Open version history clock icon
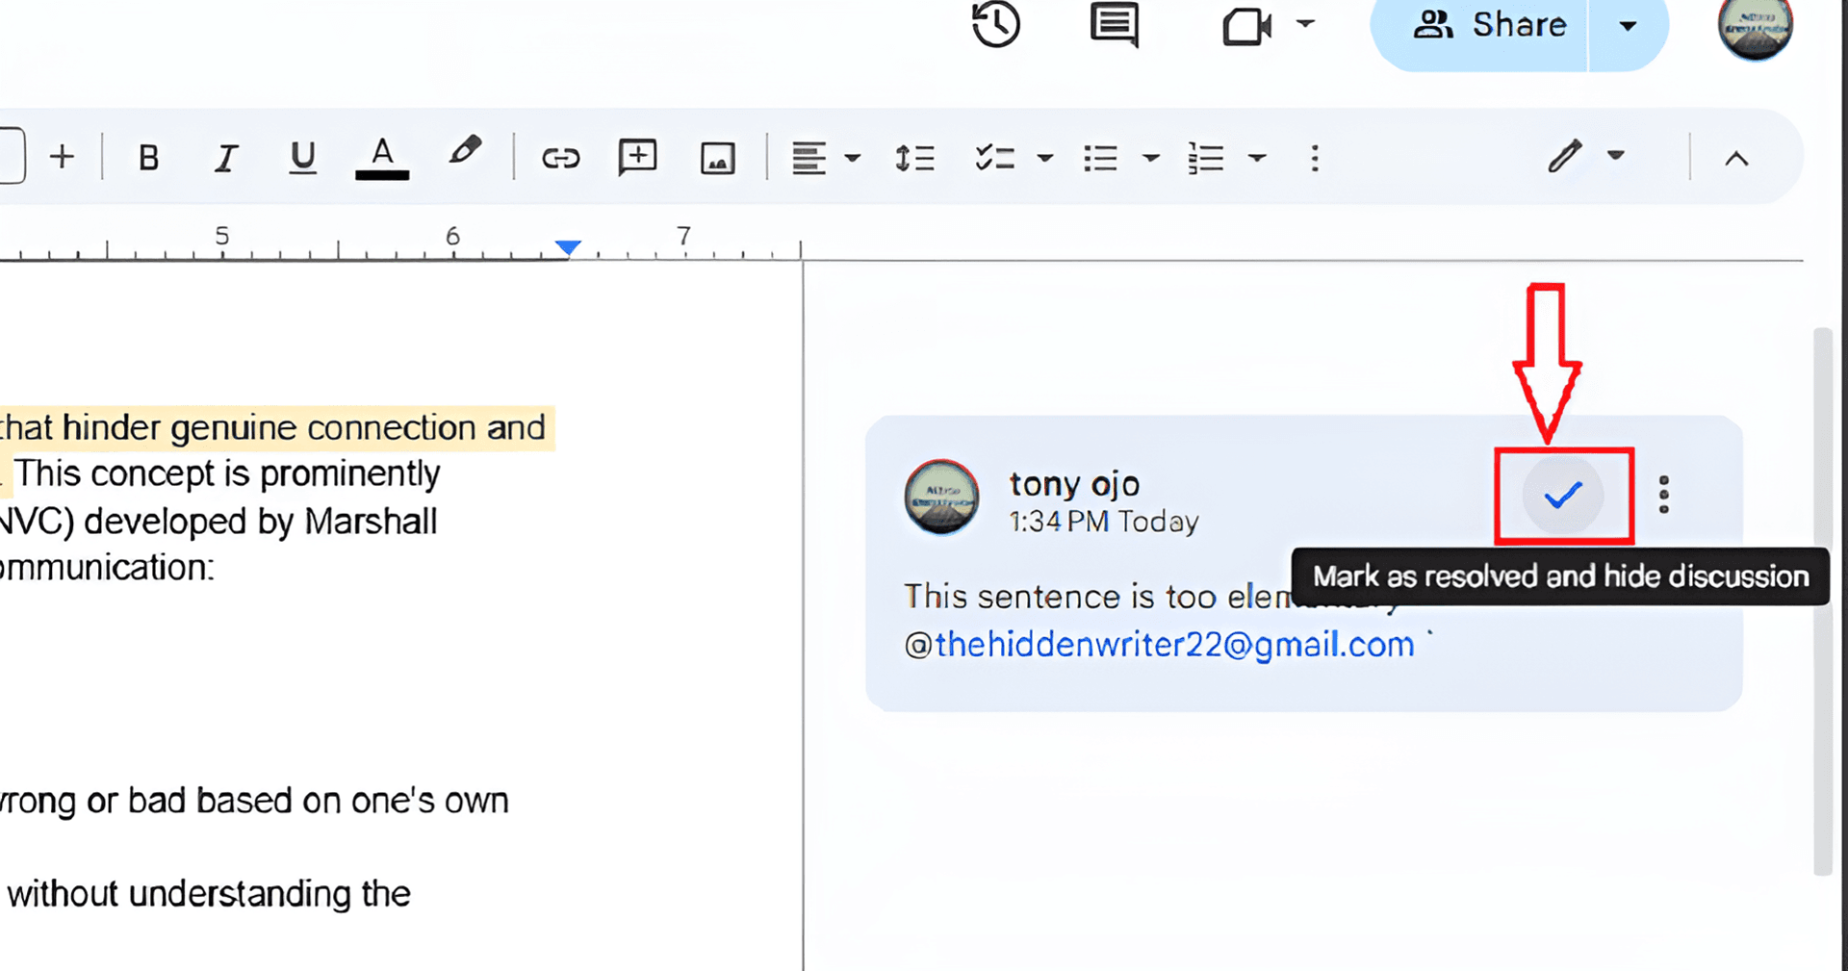Viewport: 1848px width, 971px height. [x=995, y=24]
